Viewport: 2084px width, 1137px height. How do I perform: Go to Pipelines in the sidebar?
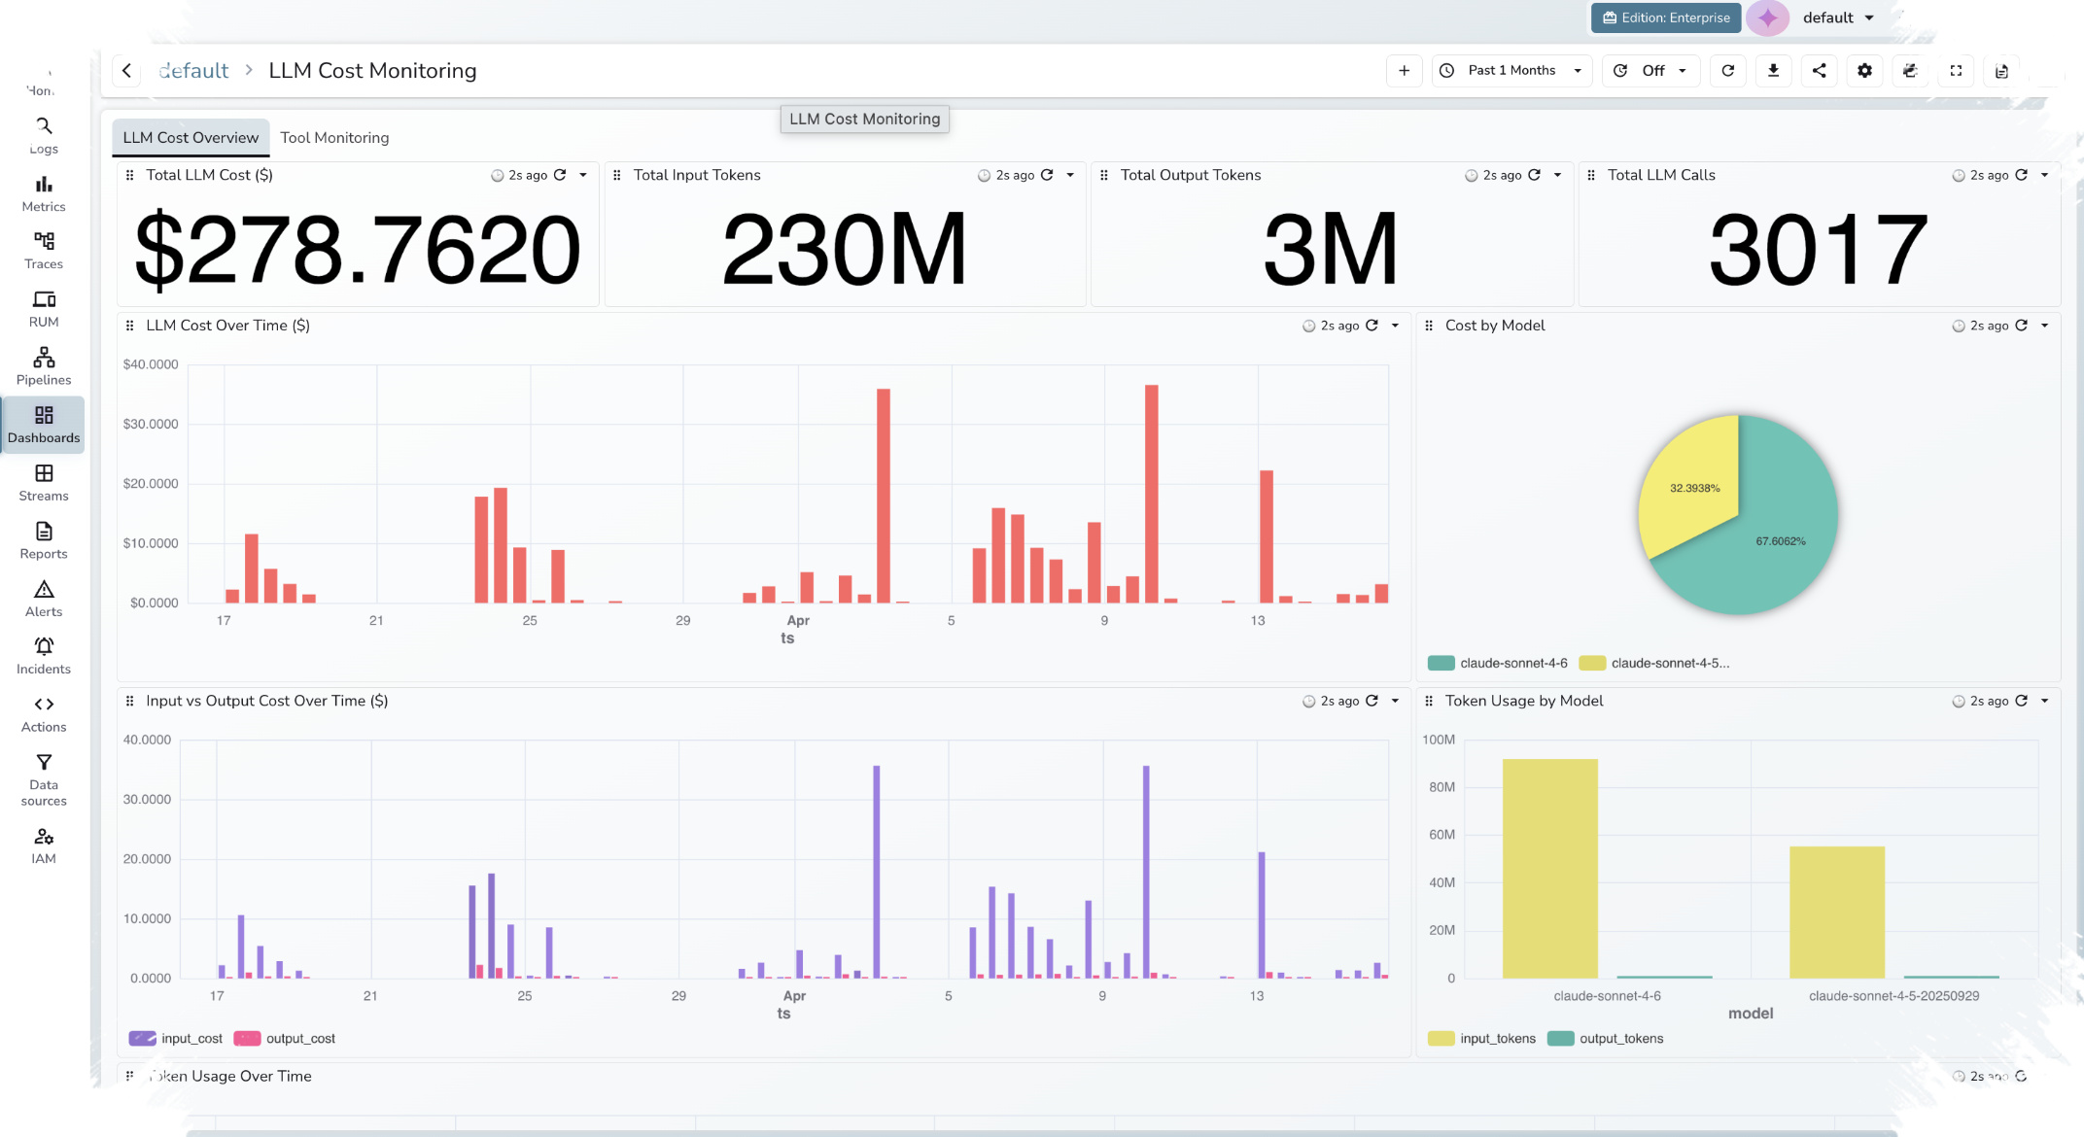[44, 366]
